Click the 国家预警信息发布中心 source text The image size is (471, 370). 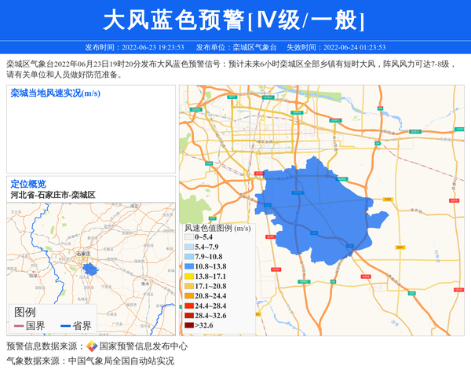[x=144, y=346]
